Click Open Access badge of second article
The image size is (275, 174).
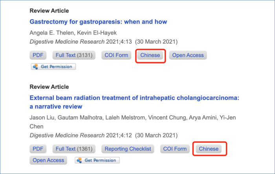48,160
